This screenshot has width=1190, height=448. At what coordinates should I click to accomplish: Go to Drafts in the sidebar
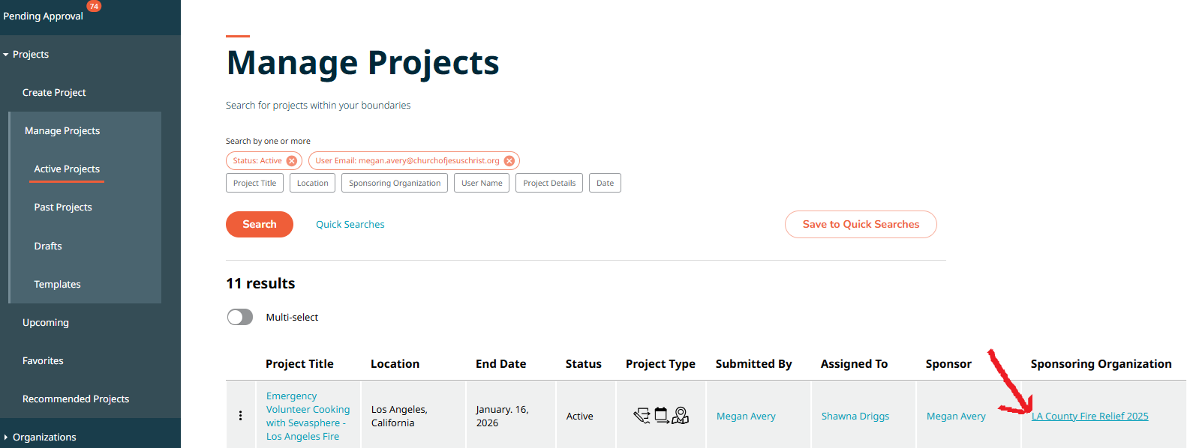48,246
